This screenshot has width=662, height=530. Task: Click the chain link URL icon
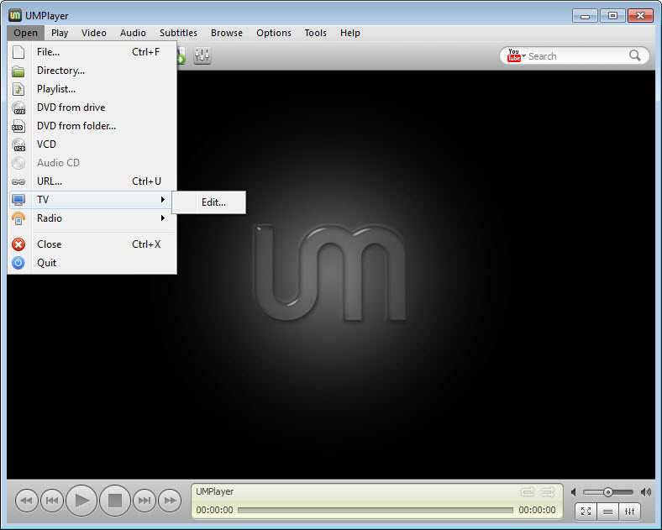pos(18,182)
